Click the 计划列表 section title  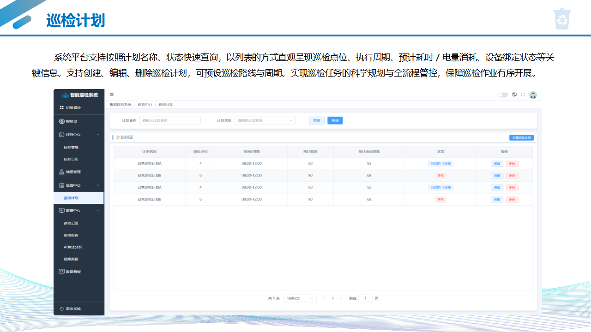click(125, 137)
